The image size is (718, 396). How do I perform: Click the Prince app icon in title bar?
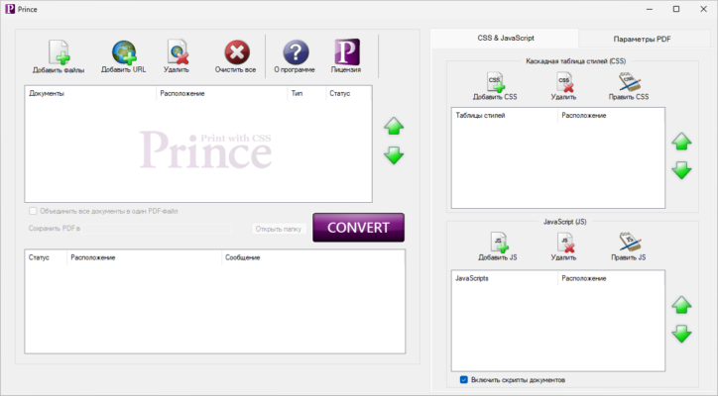10,9
